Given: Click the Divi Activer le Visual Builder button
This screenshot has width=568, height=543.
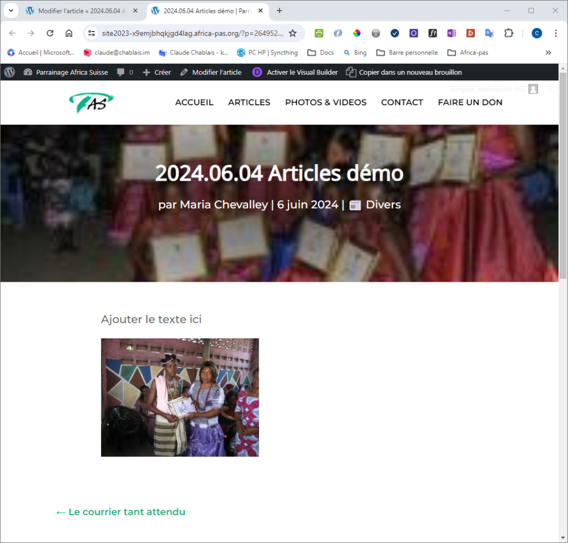Looking at the screenshot, I should click(295, 72).
